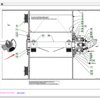Select part number 63 label
100x98 pixels.
tap(92, 74)
